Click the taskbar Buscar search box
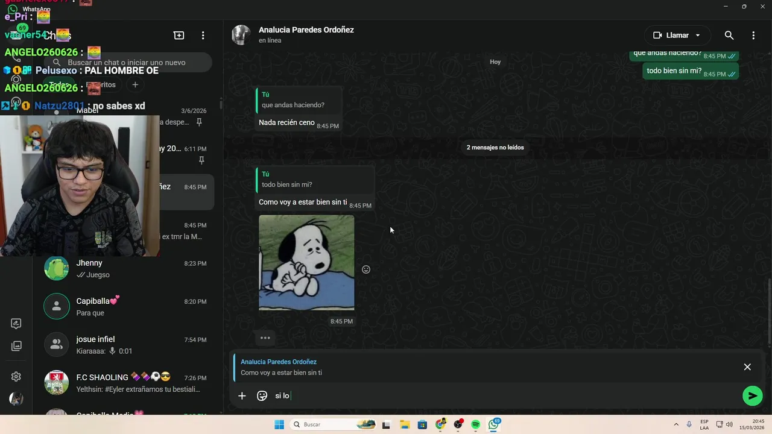Image resolution: width=772 pixels, height=434 pixels. pyautogui.click(x=334, y=424)
